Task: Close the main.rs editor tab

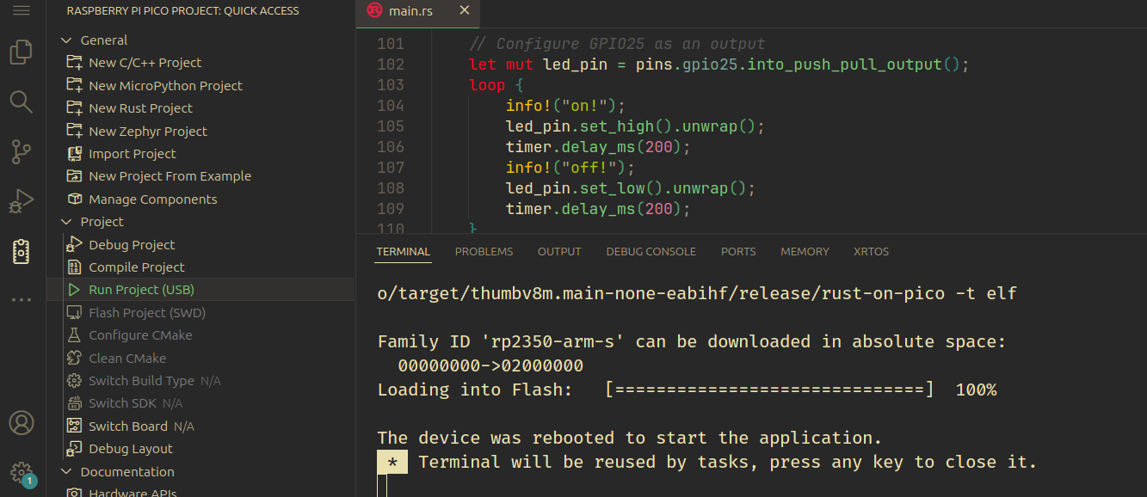Action: click(464, 11)
